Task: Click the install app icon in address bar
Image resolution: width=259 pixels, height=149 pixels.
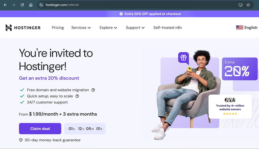Action: click(x=241, y=5)
